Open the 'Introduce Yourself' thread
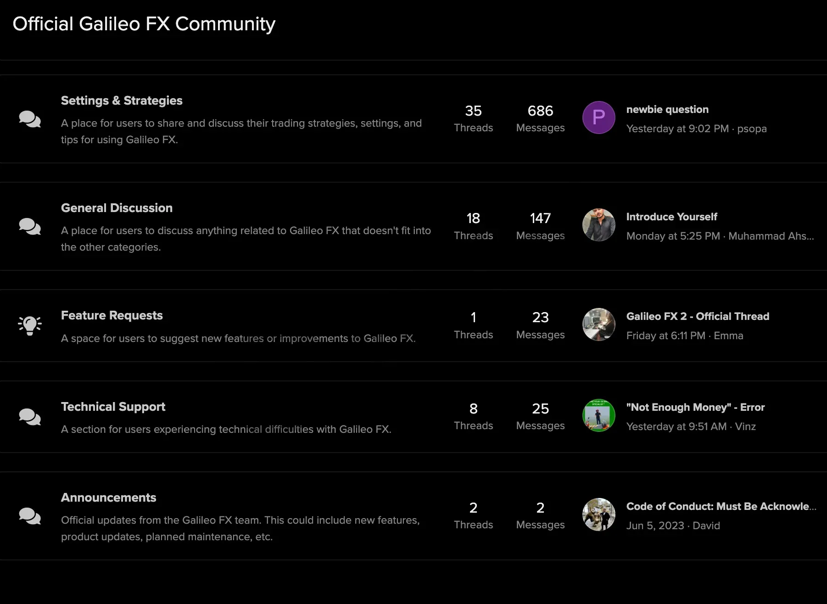 (x=671, y=217)
